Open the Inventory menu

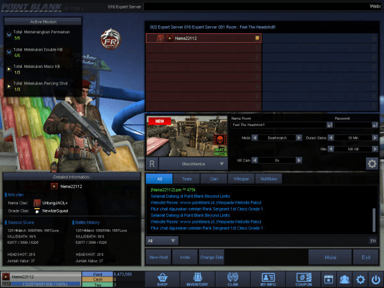(196, 279)
